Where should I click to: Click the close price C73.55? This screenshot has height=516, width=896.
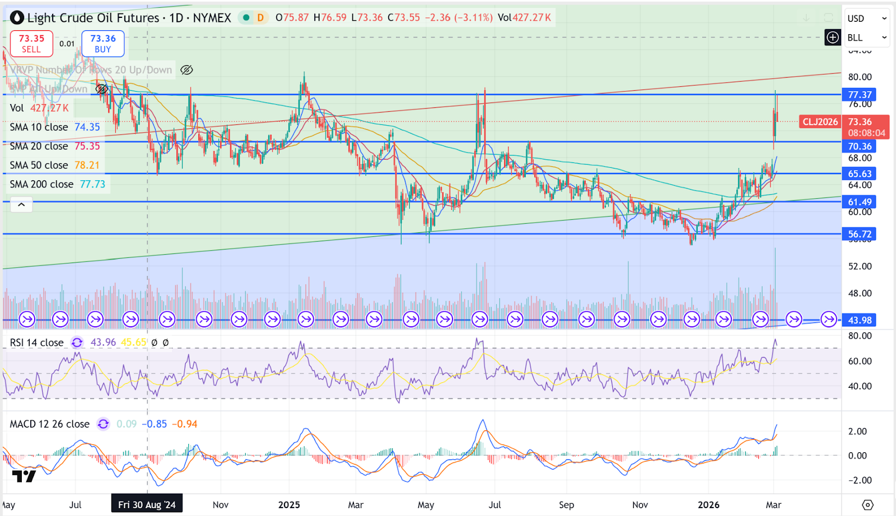[x=404, y=17]
